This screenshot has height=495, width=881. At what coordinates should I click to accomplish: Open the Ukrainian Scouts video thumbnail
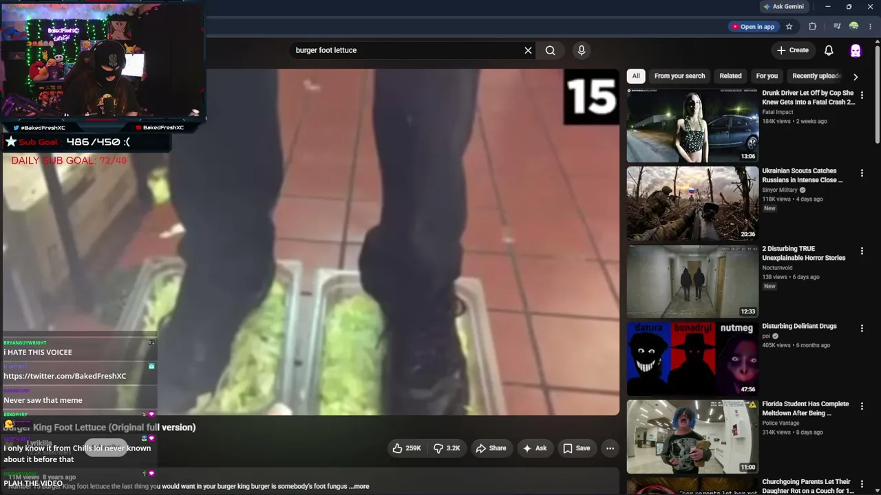[x=692, y=203]
